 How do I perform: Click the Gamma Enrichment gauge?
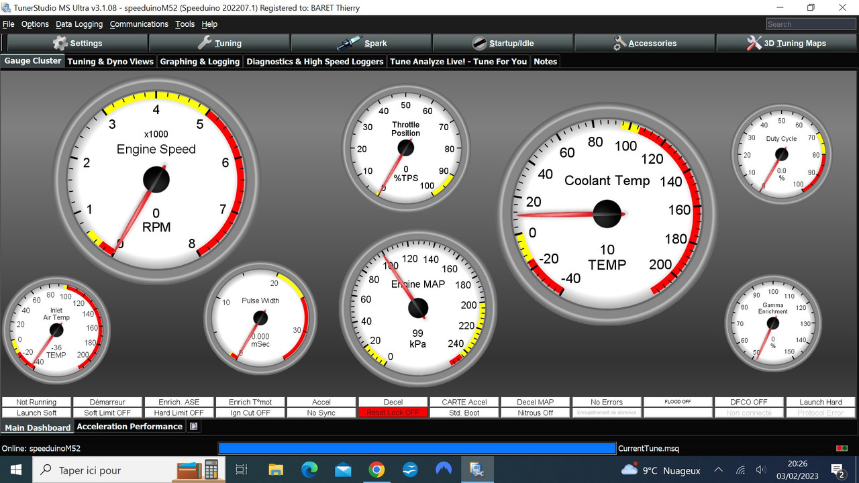coord(773,323)
